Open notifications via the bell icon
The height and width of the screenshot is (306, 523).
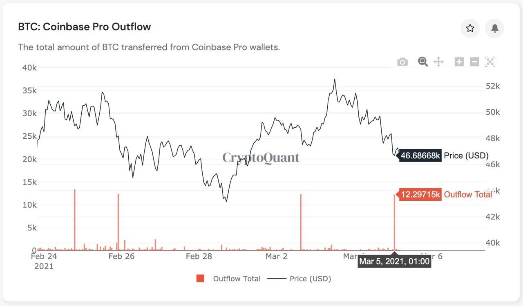[494, 28]
